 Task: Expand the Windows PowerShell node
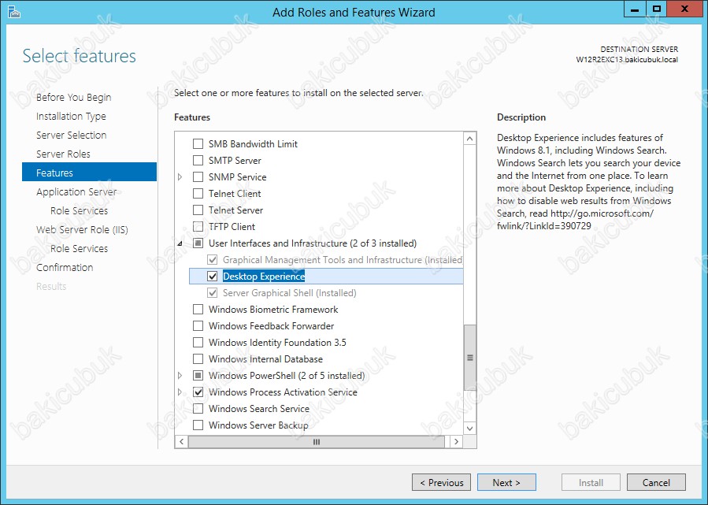pyautogui.click(x=180, y=375)
